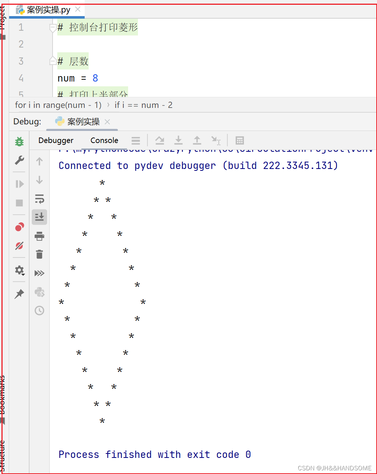Image resolution: width=377 pixels, height=474 pixels.
Task: Click the Python console prompt icon
Action: [x=39, y=292]
